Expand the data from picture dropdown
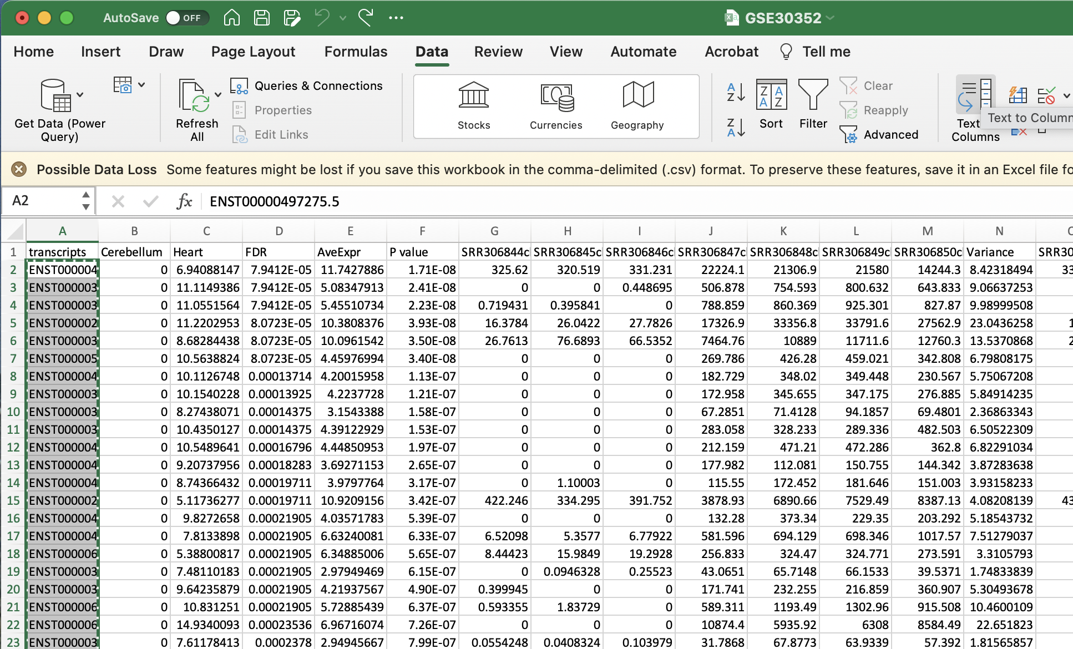The image size is (1073, 649). (141, 85)
